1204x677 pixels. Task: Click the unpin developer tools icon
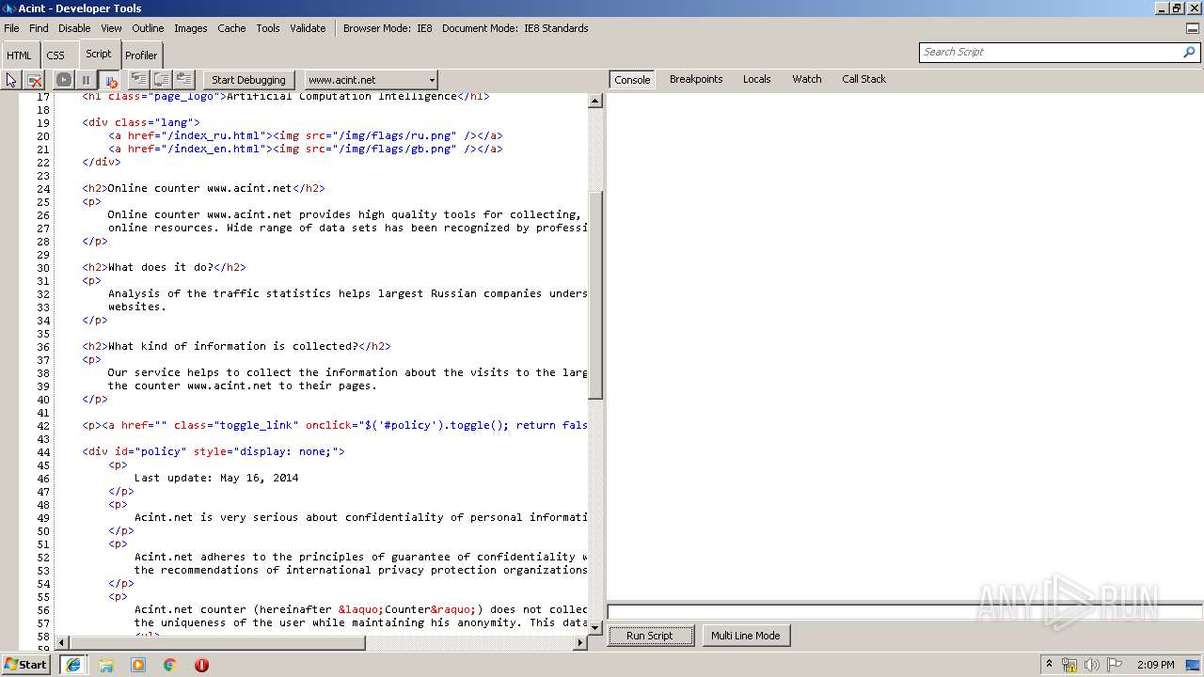(x=1192, y=28)
